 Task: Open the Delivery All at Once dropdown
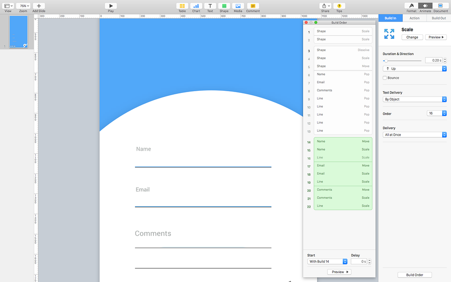(x=414, y=135)
